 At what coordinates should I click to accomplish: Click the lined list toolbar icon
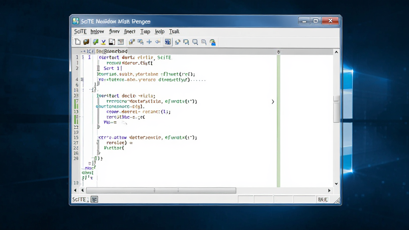(121, 42)
